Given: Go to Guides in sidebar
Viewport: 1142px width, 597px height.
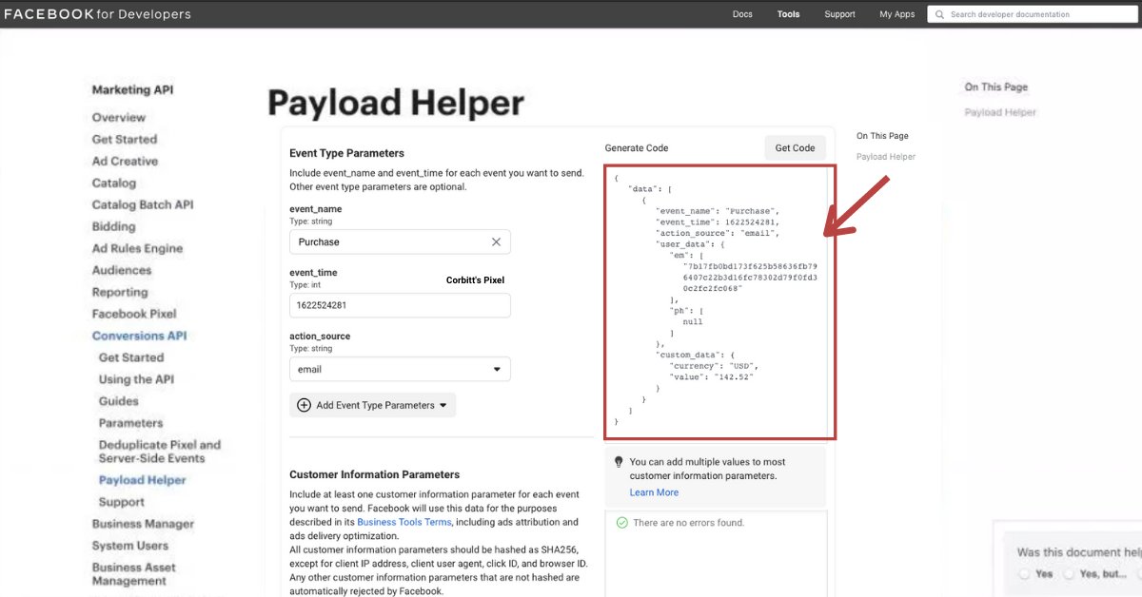Looking at the screenshot, I should (x=118, y=402).
